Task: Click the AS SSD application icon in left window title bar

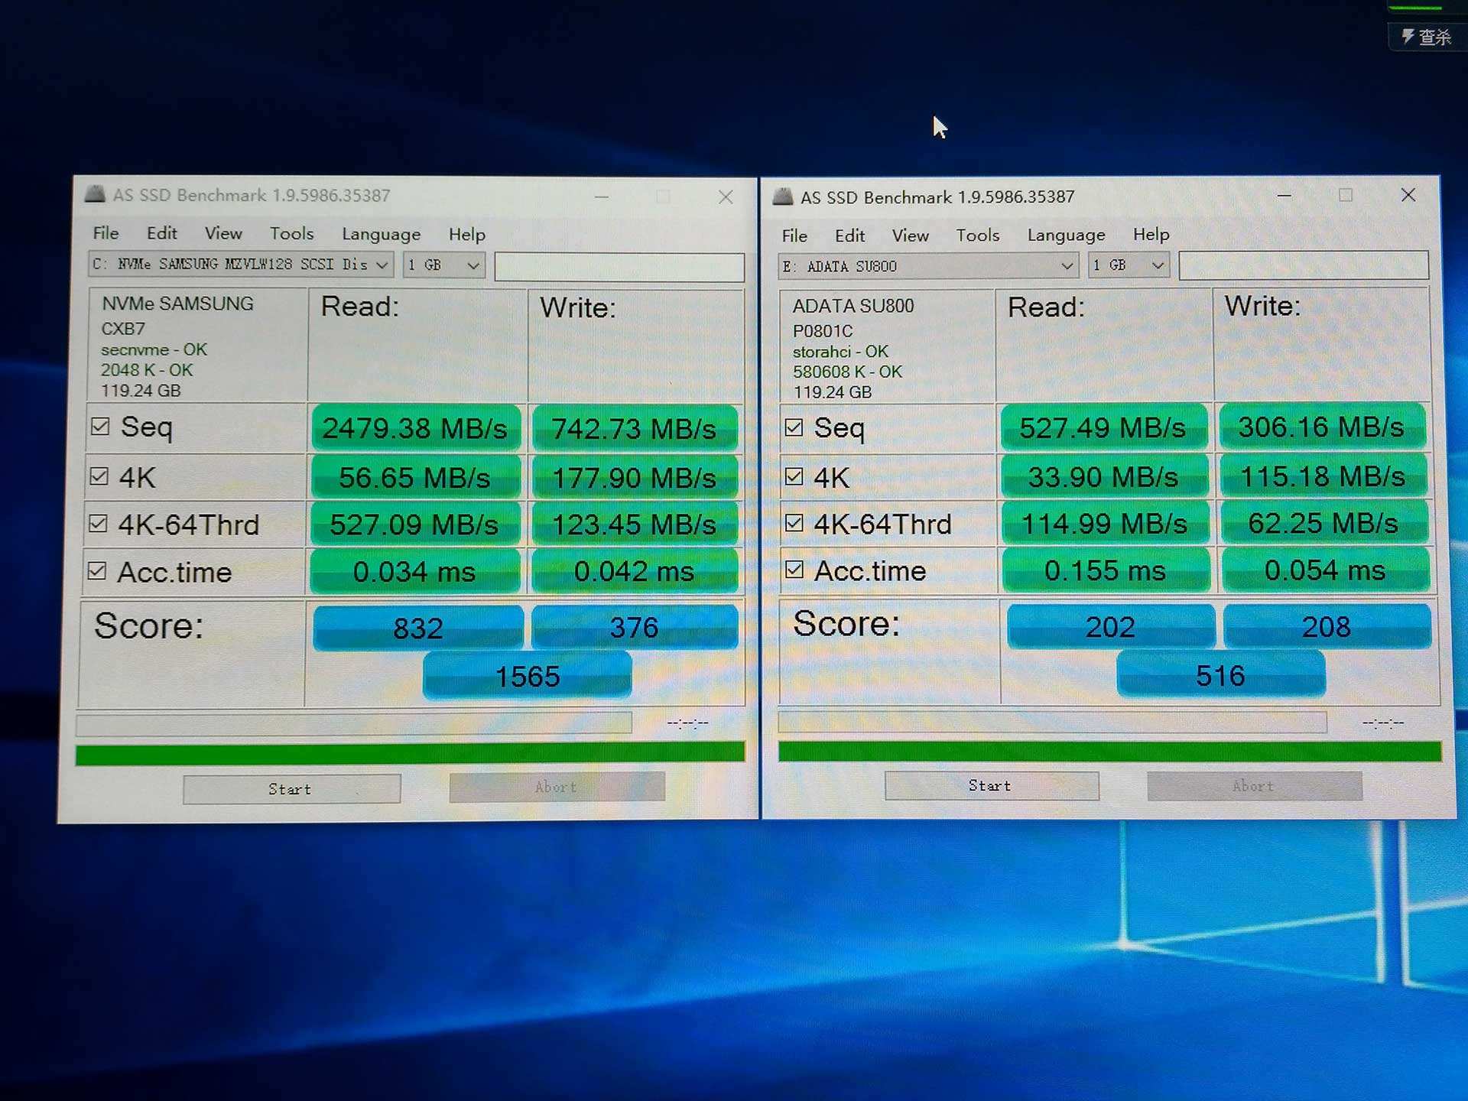Action: click(x=96, y=195)
